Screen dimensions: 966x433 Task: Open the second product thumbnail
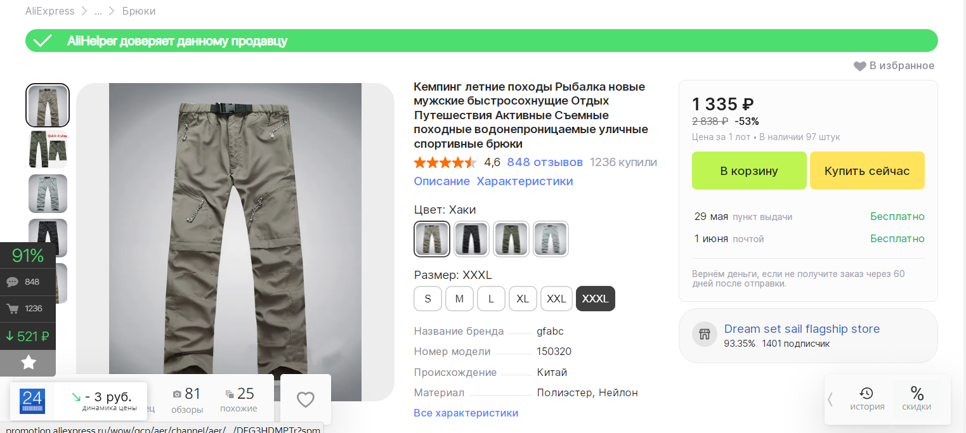(x=48, y=150)
